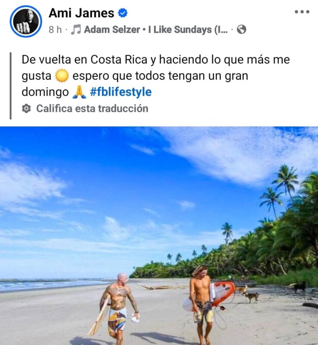Click the music note icon
318x345 pixels.
(x=76, y=29)
